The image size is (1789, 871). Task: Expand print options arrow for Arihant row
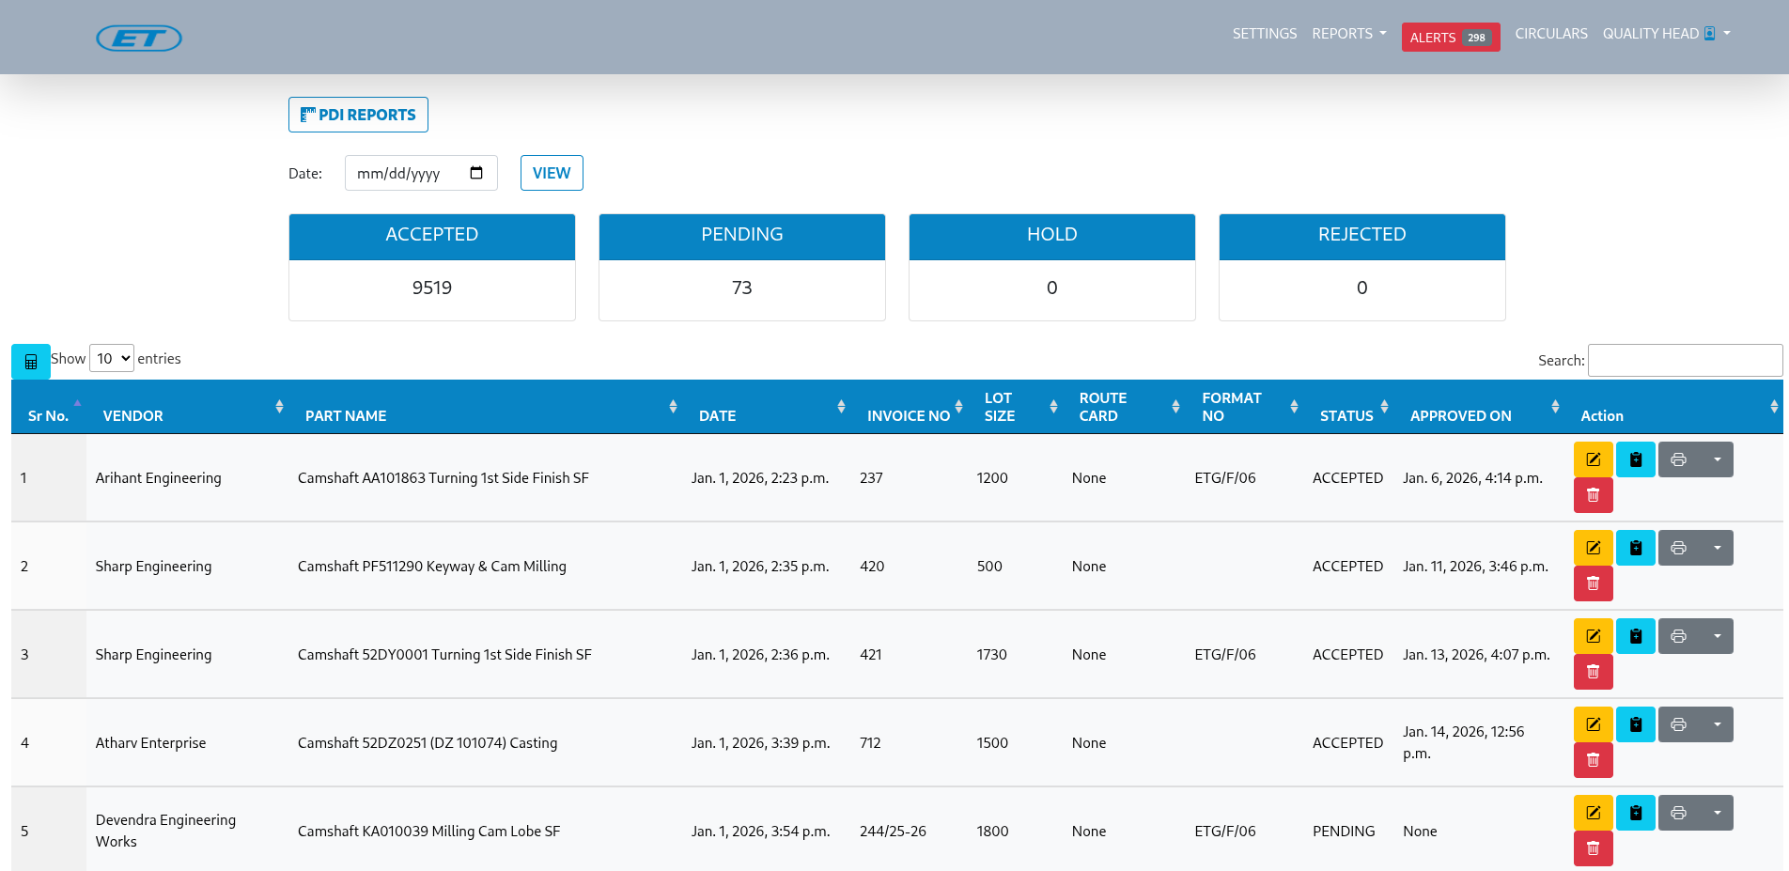pos(1717,459)
